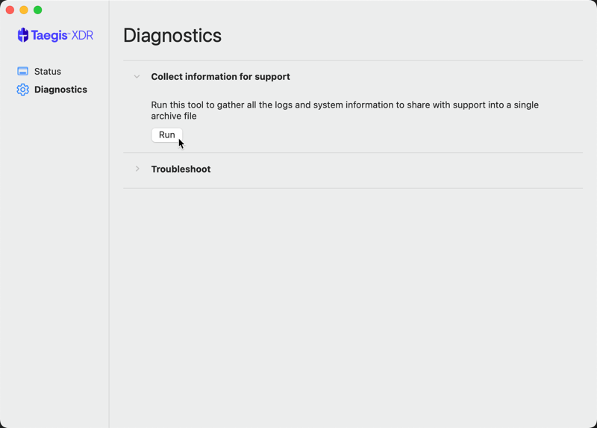597x428 pixels.
Task: Click the XDR text in the logo
Action: coord(82,35)
